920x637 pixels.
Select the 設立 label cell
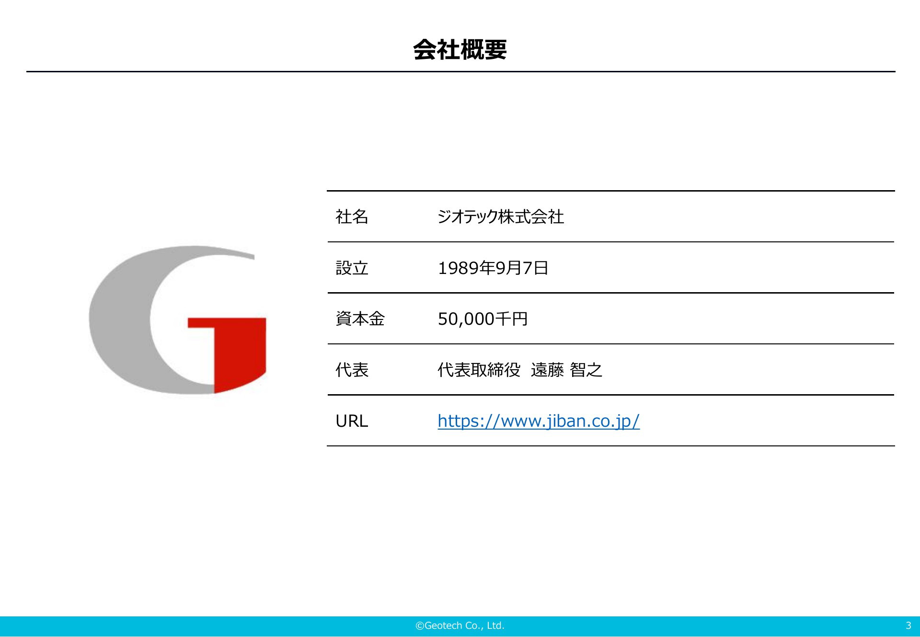pos(352,268)
